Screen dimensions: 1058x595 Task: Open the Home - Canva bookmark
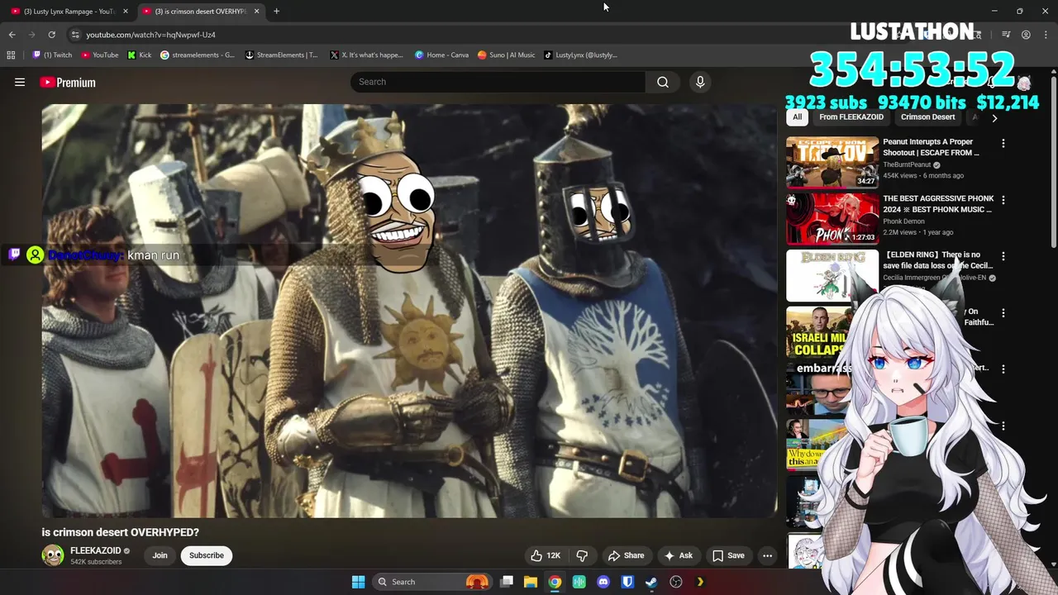pos(441,55)
